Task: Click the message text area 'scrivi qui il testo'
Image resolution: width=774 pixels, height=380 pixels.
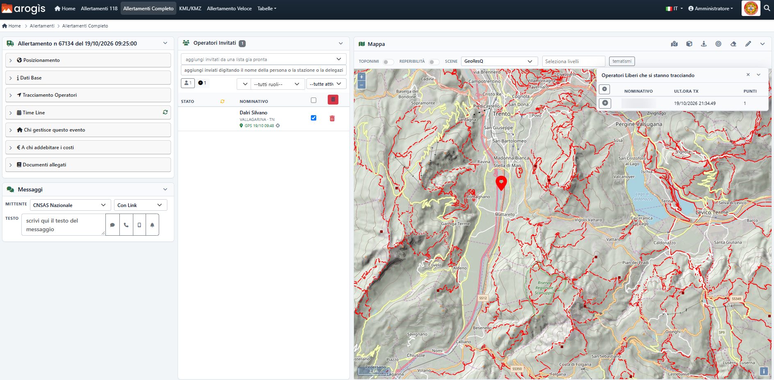Action: point(64,225)
